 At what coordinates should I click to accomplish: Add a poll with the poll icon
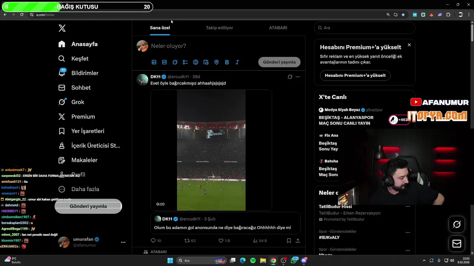point(185,62)
